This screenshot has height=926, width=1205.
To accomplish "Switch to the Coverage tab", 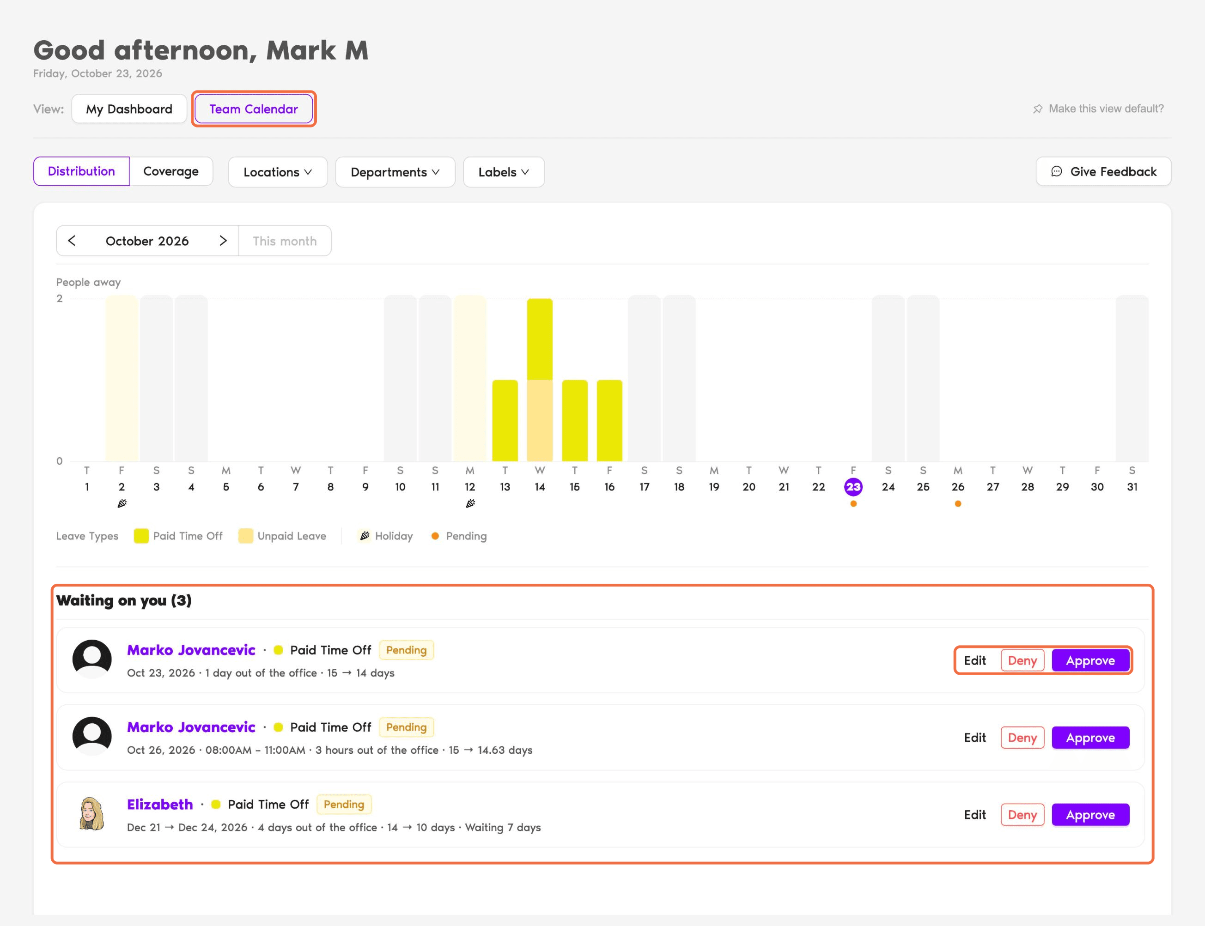I will pyautogui.click(x=171, y=171).
